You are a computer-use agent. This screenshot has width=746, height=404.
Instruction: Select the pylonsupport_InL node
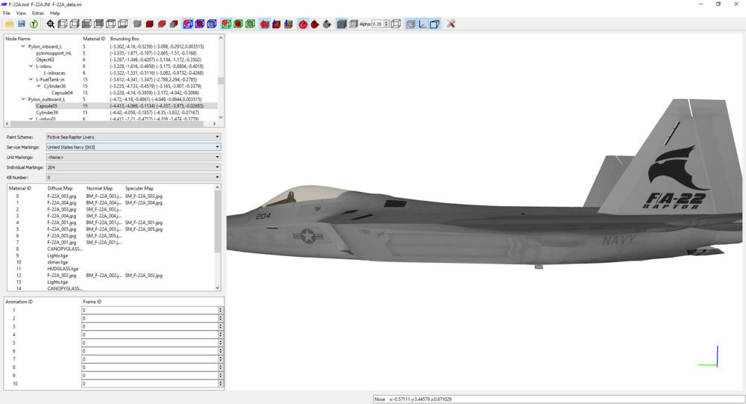pyautogui.click(x=54, y=53)
